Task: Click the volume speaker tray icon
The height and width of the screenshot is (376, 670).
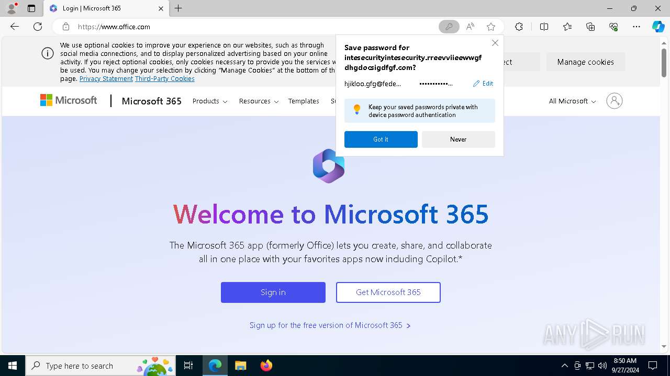Action: [602, 366]
